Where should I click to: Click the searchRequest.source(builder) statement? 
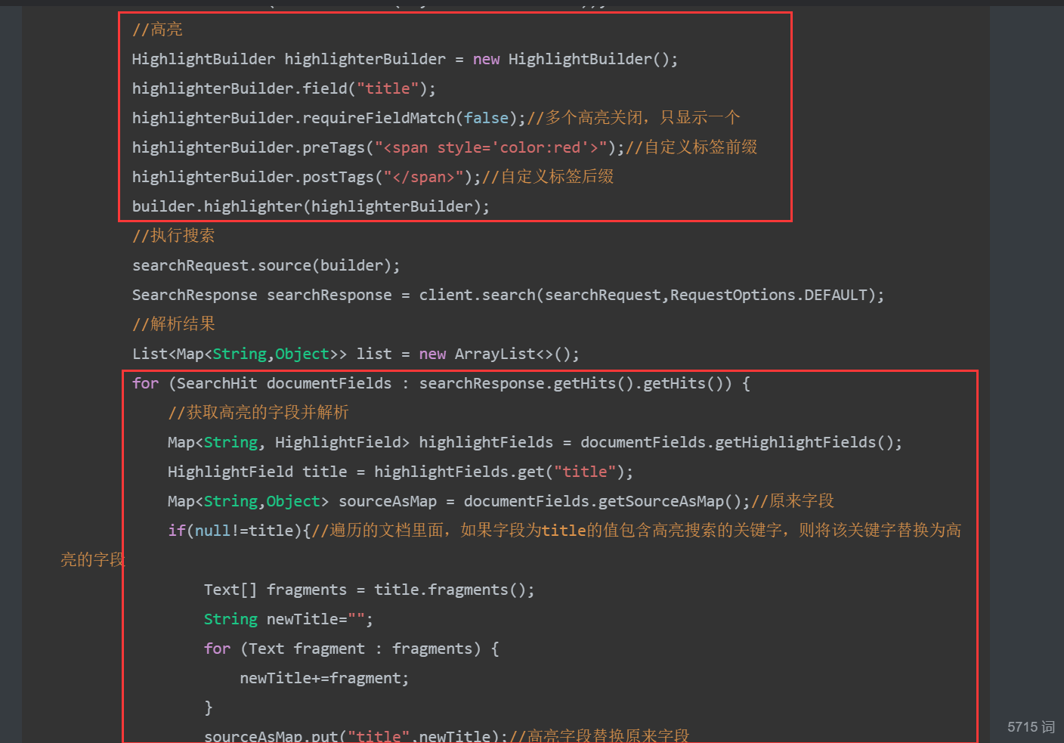(266, 265)
